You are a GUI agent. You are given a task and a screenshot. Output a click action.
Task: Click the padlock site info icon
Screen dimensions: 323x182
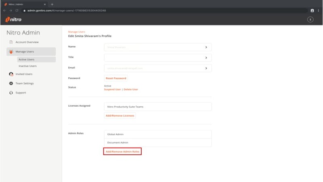point(24,10)
